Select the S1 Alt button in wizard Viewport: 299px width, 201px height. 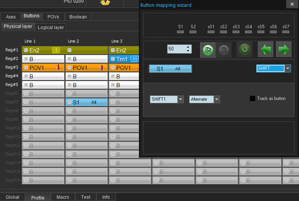[170, 69]
